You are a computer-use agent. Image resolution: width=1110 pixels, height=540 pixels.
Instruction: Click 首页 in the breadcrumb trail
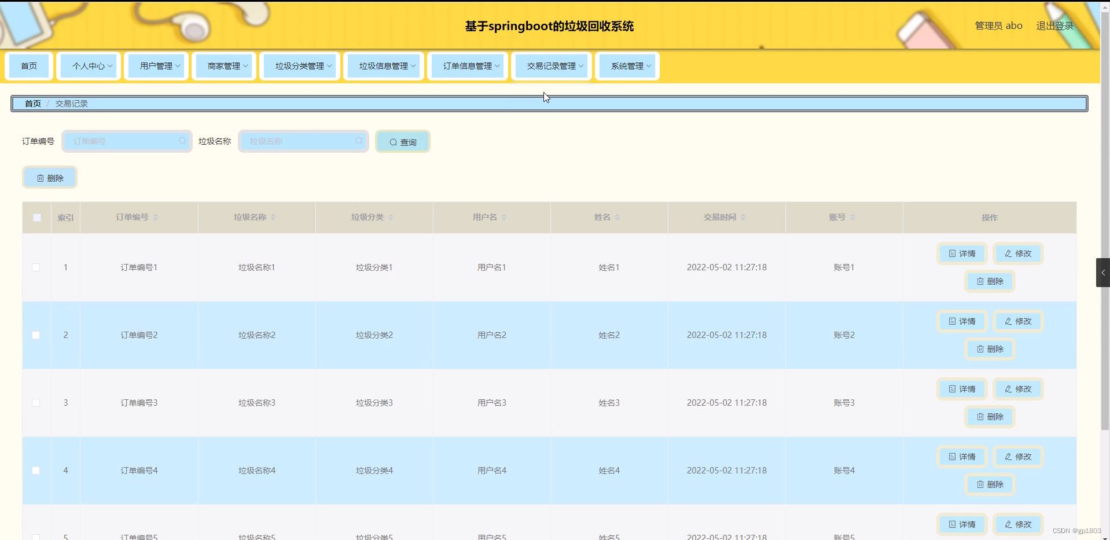(32, 103)
